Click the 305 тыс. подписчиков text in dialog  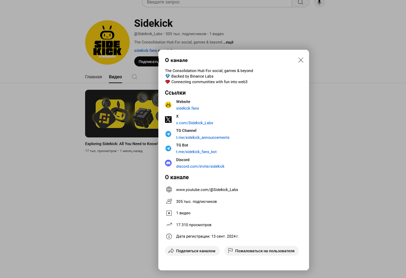coord(196,201)
